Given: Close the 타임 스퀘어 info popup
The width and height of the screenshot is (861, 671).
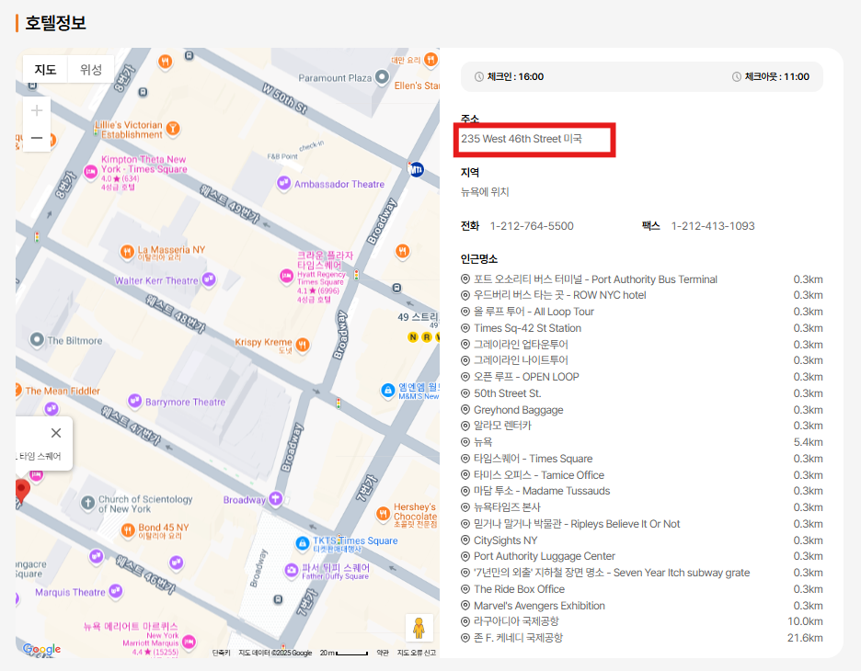Looking at the screenshot, I should pos(56,433).
